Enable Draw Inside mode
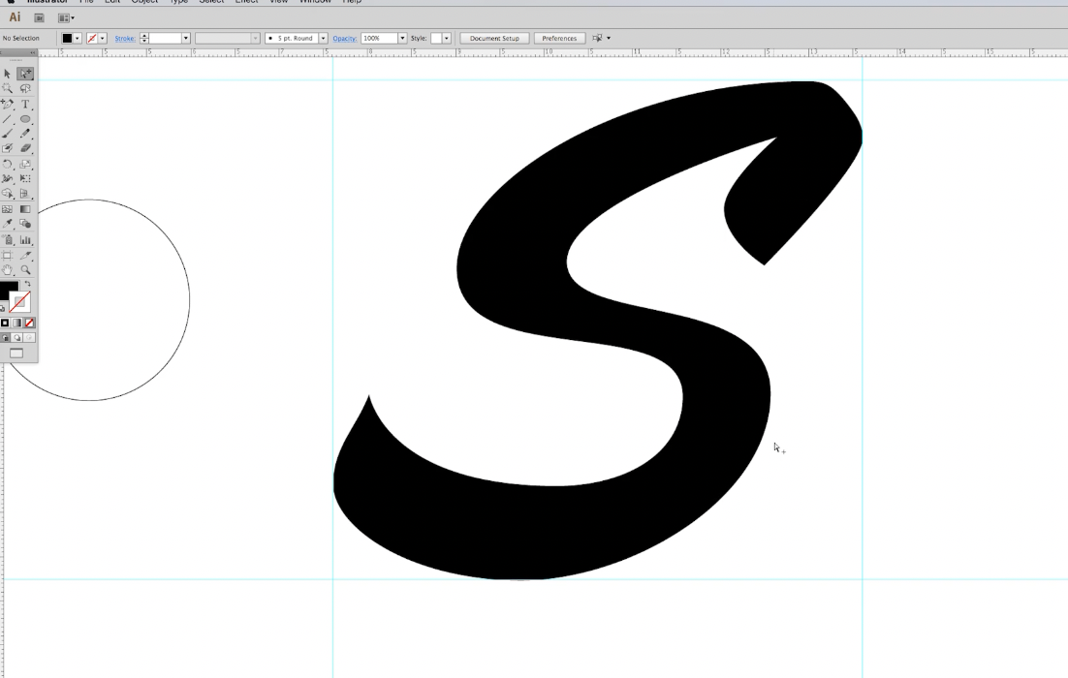The width and height of the screenshot is (1068, 678). coord(29,338)
